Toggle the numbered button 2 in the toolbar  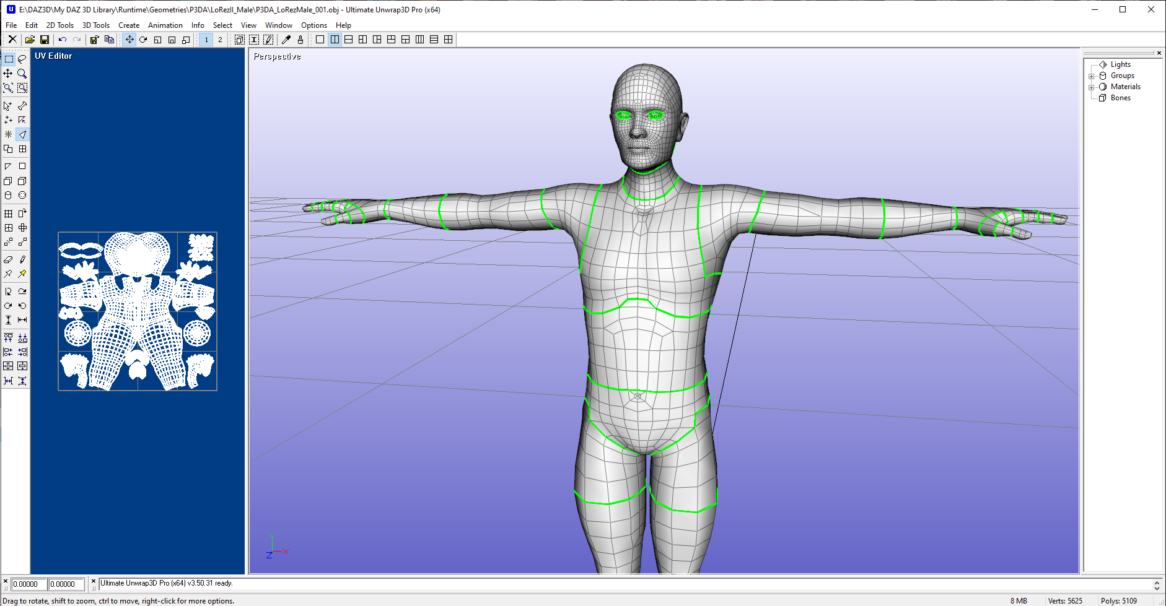(x=220, y=40)
